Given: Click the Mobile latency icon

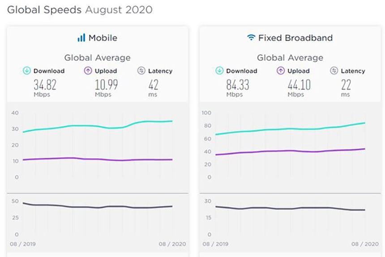Looking at the screenshot, I should point(141,71).
